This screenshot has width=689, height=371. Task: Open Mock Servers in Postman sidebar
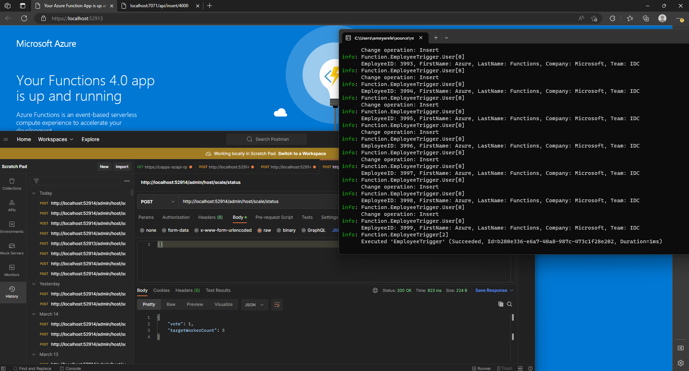click(12, 249)
